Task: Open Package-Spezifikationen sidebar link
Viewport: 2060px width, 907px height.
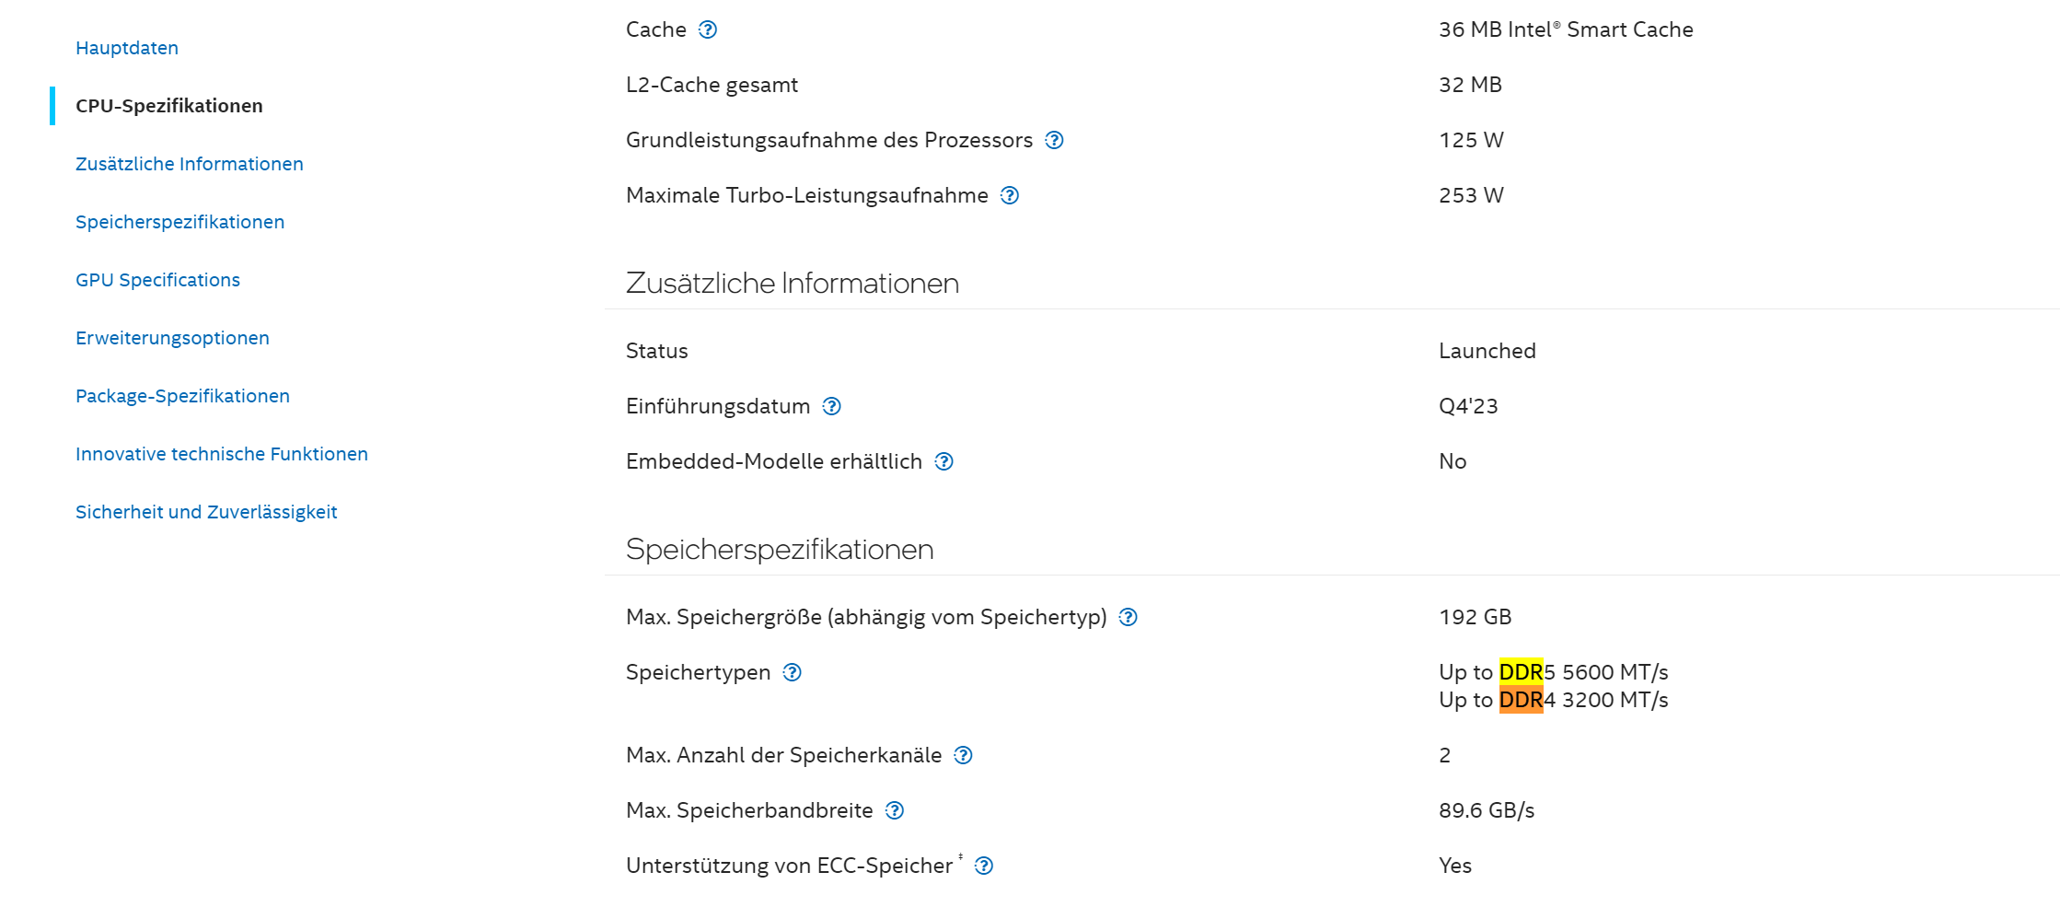Action: coord(182,396)
